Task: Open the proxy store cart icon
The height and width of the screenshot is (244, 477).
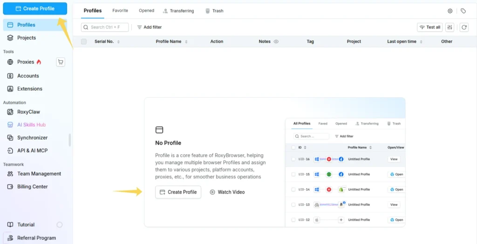Action: [61, 62]
